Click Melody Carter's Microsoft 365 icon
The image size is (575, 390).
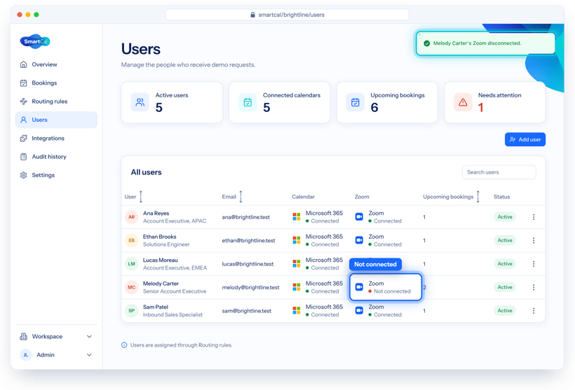point(297,287)
